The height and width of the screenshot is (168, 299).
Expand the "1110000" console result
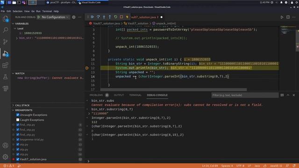(x=89, y=113)
